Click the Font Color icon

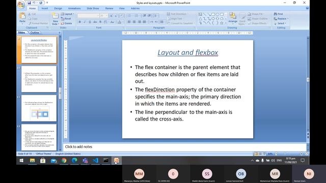click(x=120, y=22)
